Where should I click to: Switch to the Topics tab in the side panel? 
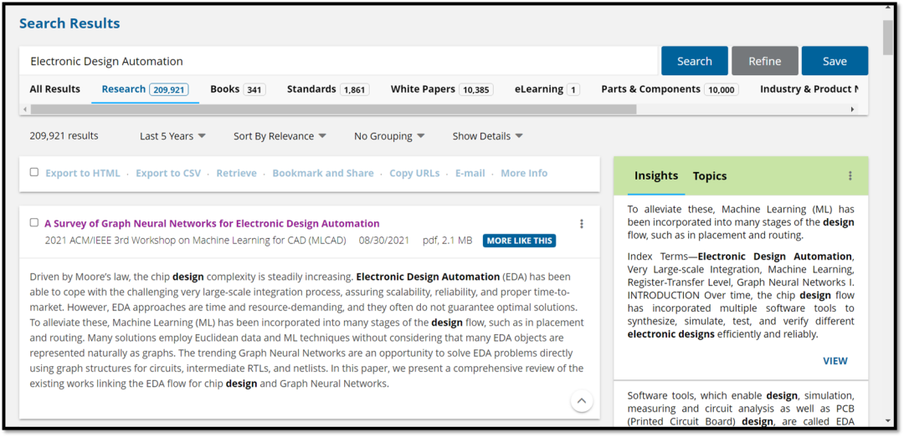(x=709, y=176)
